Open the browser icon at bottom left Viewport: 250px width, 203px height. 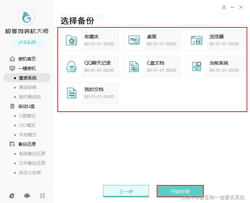[12, 196]
